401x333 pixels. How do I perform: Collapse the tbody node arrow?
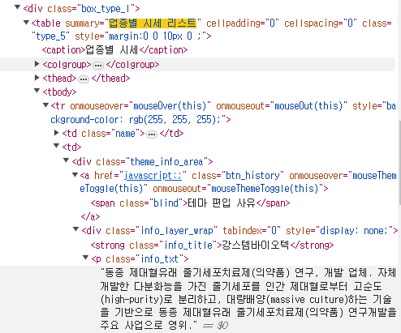point(37,91)
